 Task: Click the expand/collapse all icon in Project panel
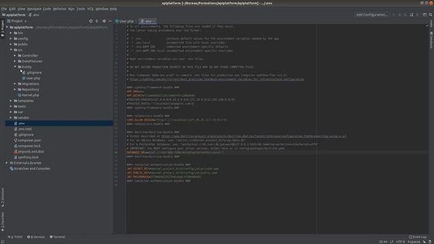pyautogui.click(x=97, y=21)
